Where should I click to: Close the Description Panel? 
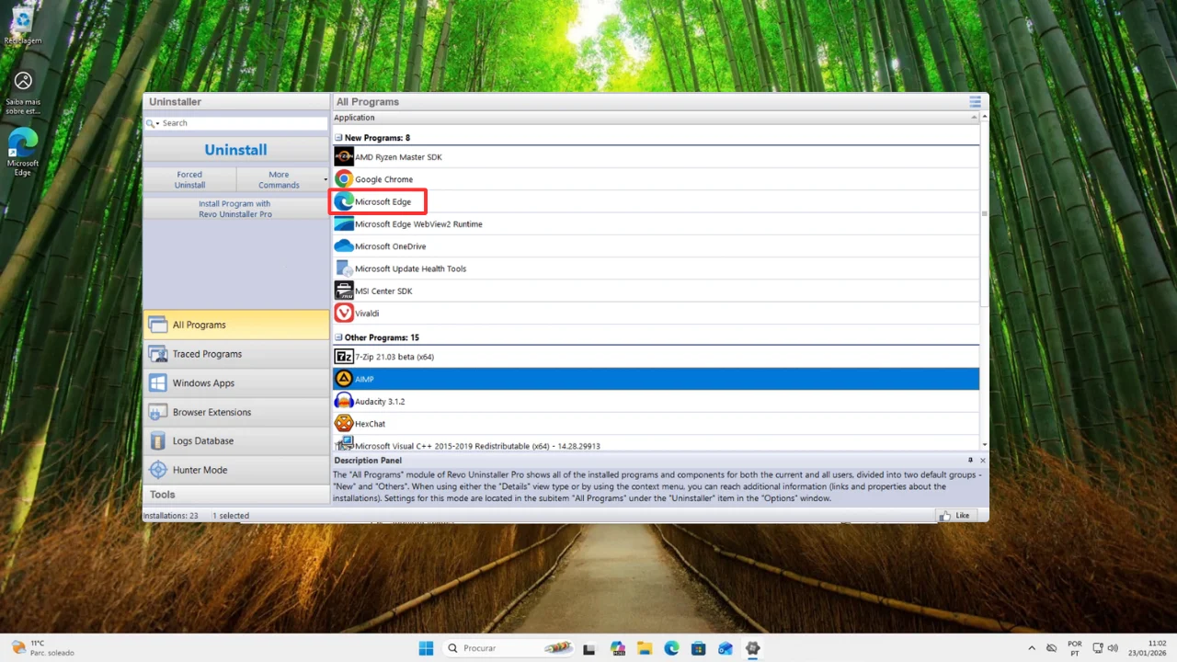pyautogui.click(x=982, y=460)
